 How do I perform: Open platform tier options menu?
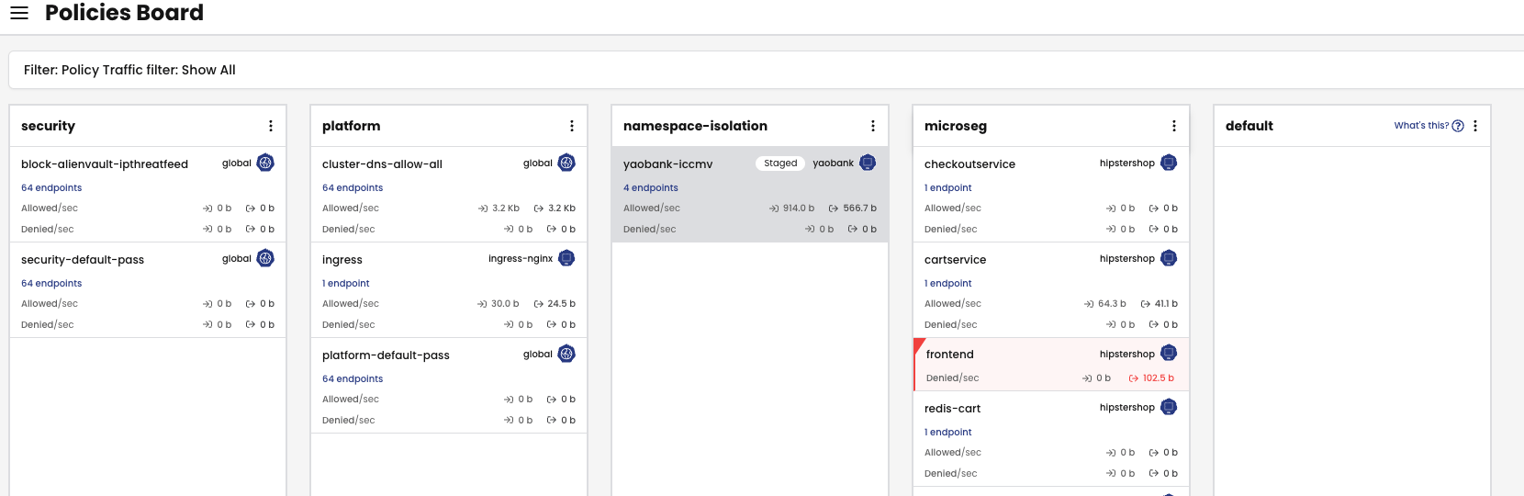(572, 126)
